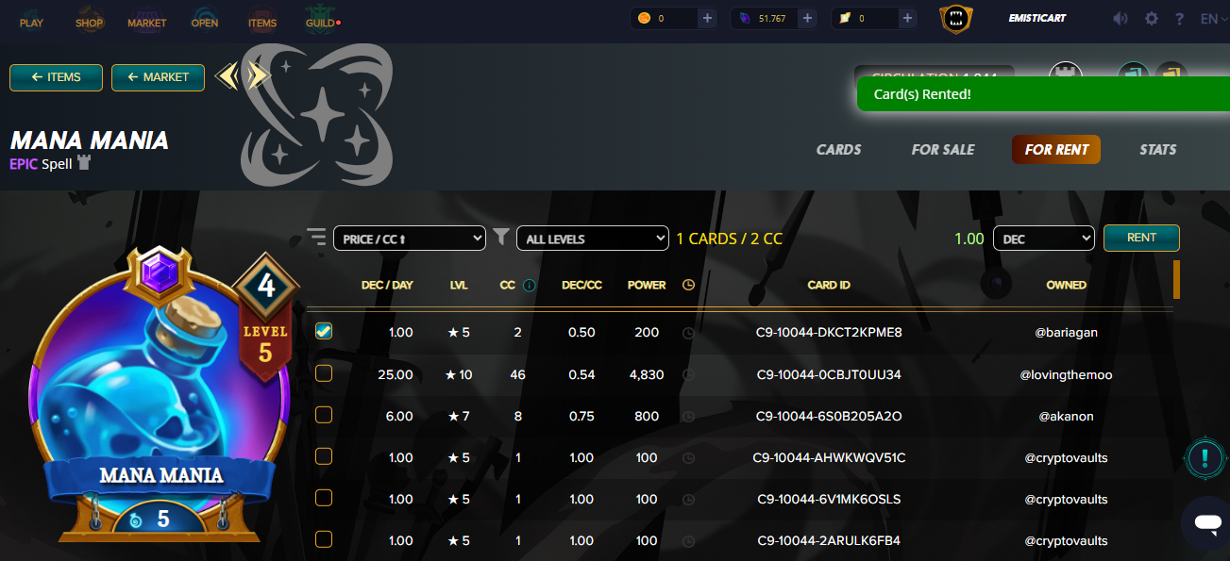The image size is (1230, 561).
Task: Click the clock icon in the @bariagan row
Action: pyautogui.click(x=688, y=333)
